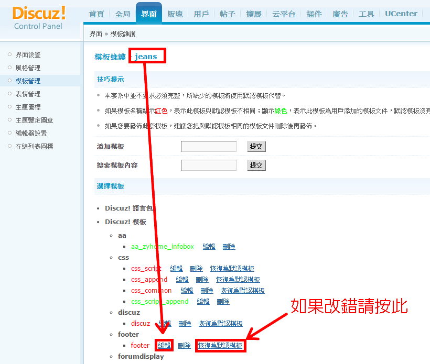Delete the css_script template
The image size is (430, 364).
pyautogui.click(x=196, y=268)
